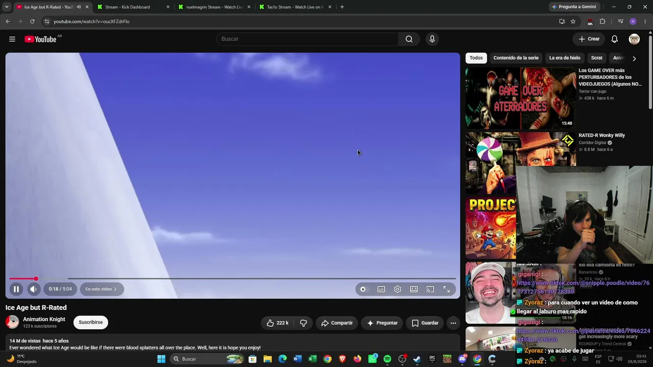The image size is (653, 367).
Task: Open the Animation Knight channel avatar
Action: [12, 322]
